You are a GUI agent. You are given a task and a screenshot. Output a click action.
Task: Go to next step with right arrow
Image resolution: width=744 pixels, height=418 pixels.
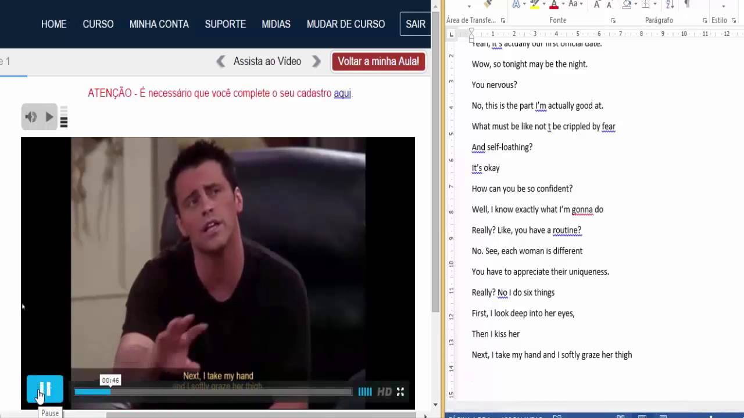(316, 62)
